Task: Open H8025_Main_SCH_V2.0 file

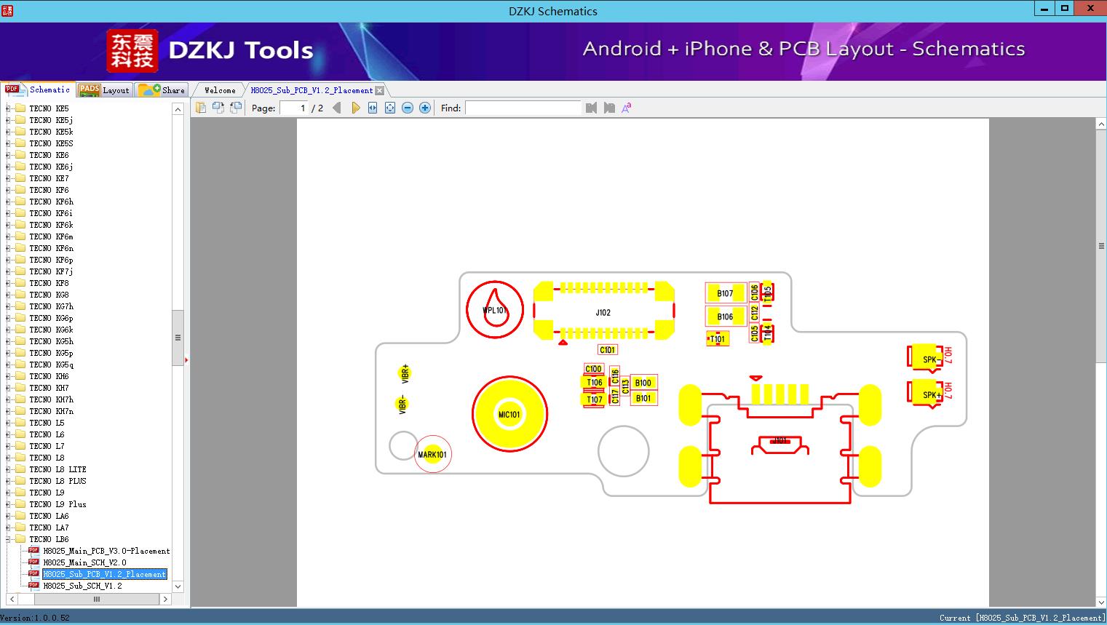Action: pos(84,562)
